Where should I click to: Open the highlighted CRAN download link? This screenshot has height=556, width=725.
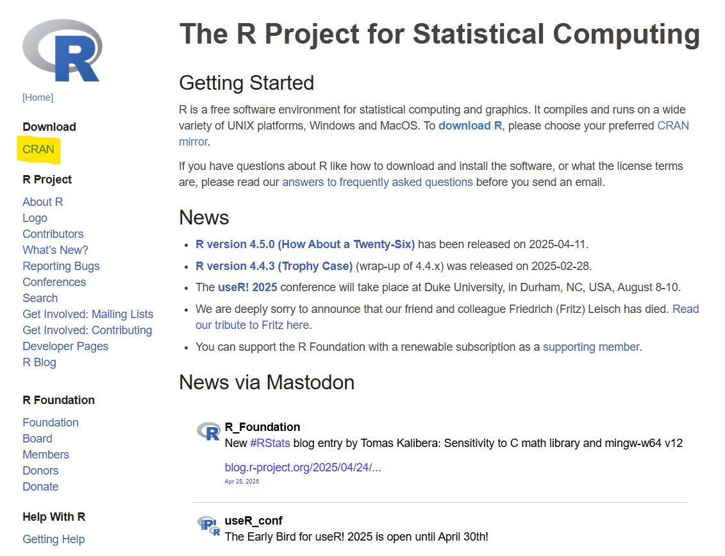coord(38,149)
